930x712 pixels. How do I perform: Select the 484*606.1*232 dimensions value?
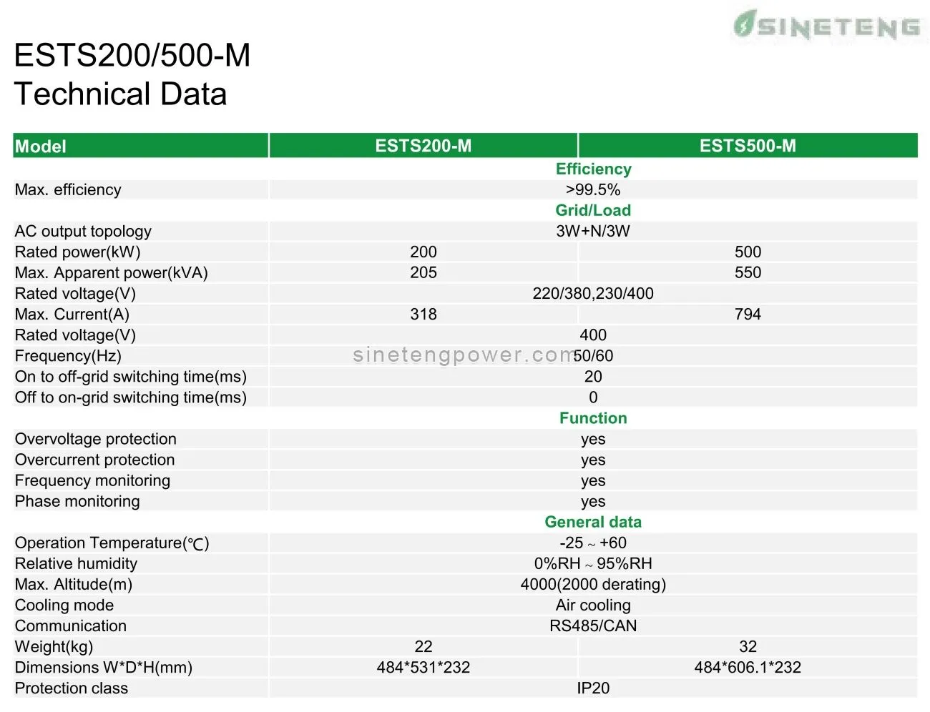click(748, 667)
